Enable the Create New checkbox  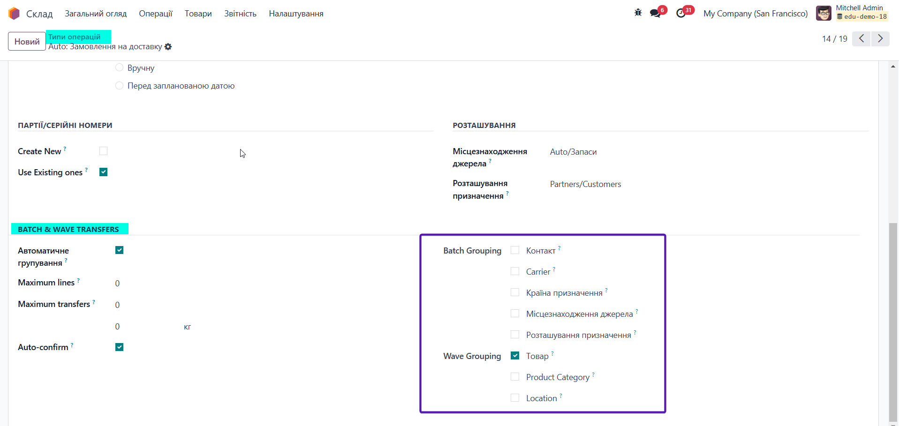[x=104, y=151]
